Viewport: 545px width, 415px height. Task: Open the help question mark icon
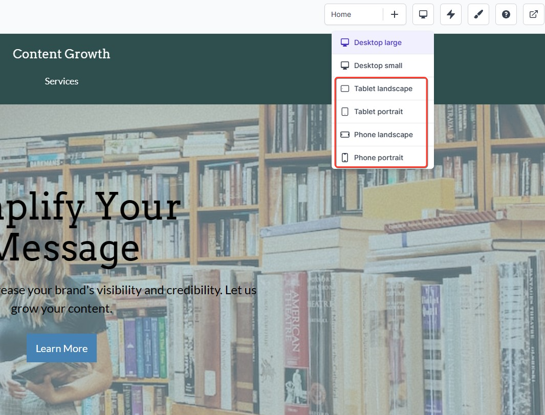[506, 14]
